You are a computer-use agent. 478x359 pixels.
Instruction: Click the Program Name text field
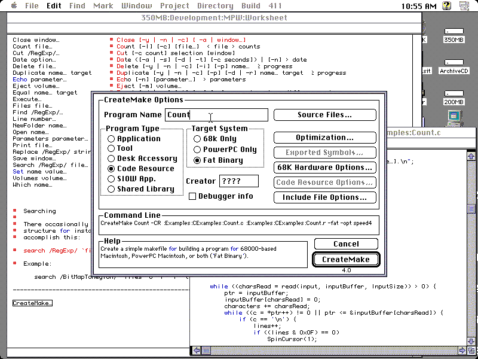point(216,115)
